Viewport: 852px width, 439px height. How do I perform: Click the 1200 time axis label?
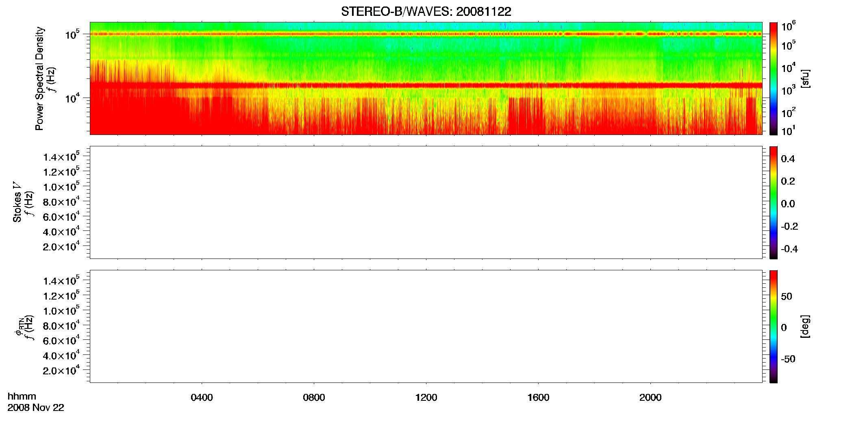tap(426, 398)
